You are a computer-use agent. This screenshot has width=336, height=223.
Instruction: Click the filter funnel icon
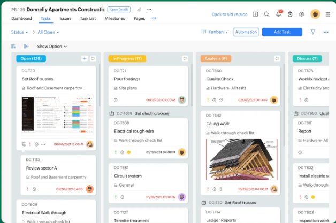(313, 32)
